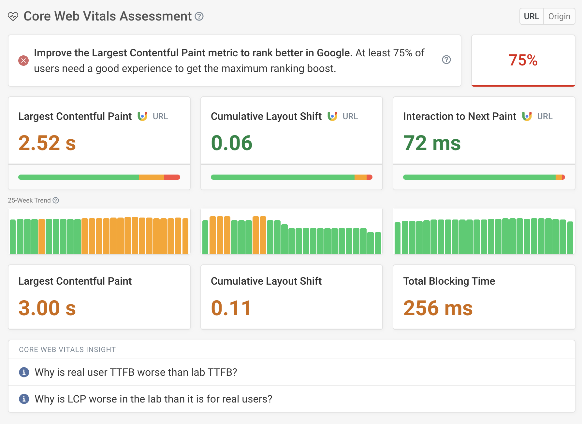Screen dimensions: 582x424
Task: Open the 75% assessment score card
Action: 523,61
